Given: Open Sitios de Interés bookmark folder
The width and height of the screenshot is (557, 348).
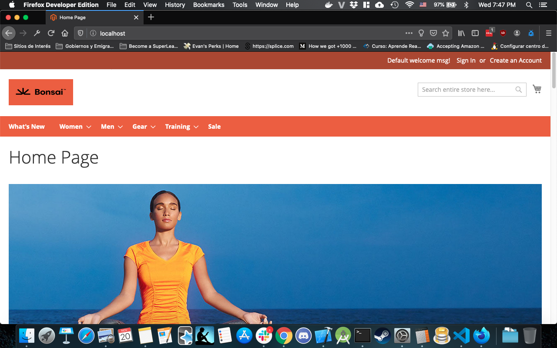Looking at the screenshot, I should 28,46.
